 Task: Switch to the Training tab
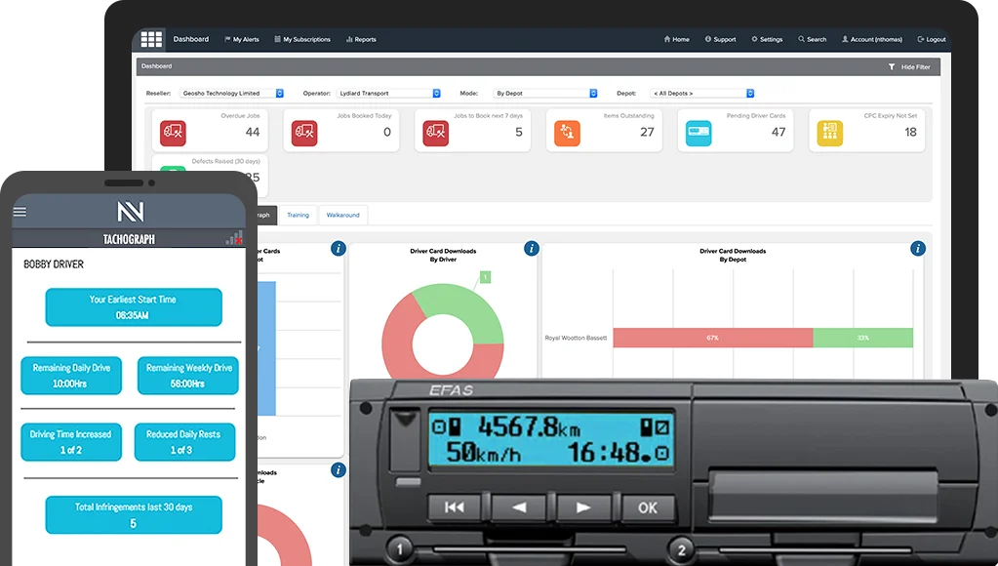point(298,215)
